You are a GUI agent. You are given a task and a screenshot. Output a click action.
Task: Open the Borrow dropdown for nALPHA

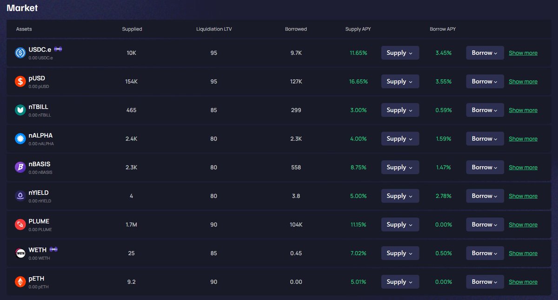(x=485, y=139)
